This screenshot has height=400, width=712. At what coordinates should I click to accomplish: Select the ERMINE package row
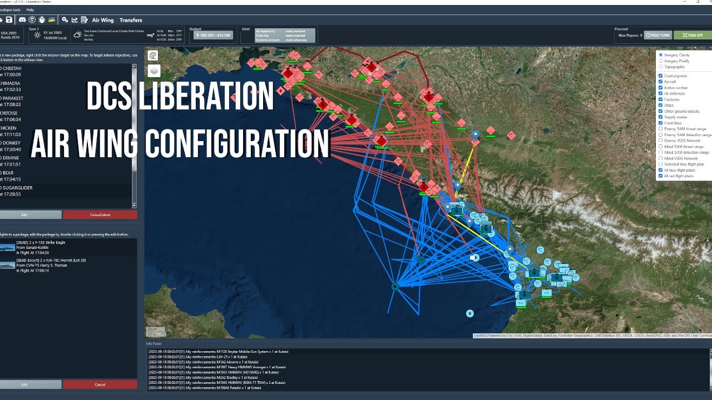(66, 161)
